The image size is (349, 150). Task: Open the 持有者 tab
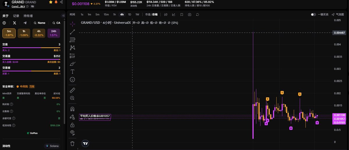click(x=28, y=16)
